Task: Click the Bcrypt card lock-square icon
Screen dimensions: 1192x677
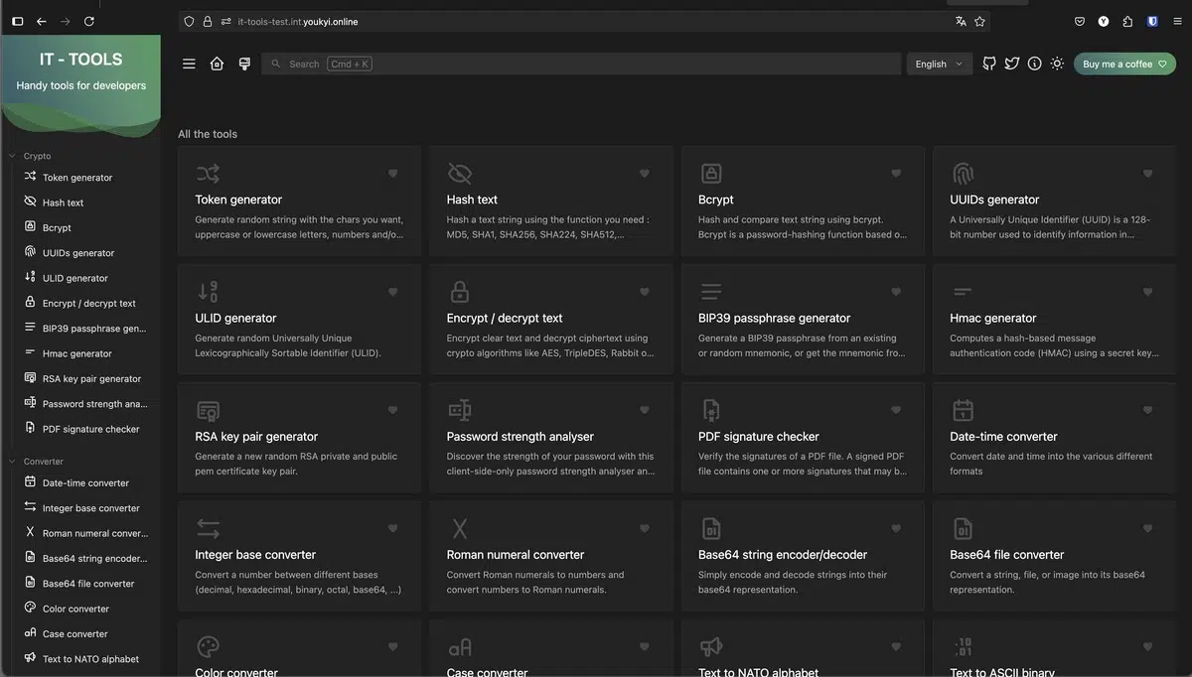Action: 711,174
